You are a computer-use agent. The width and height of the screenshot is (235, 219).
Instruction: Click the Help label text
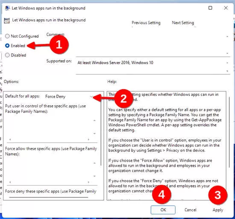112,82
